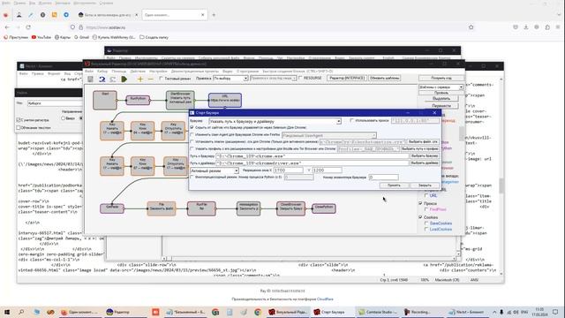Bookmark this page with the star icon

coord(471,27)
